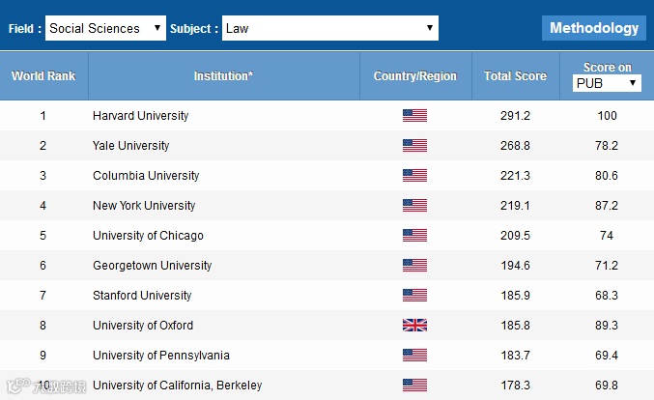The width and height of the screenshot is (654, 400).
Task: Click the flag for University of Pennsylvania
Action: pyautogui.click(x=414, y=356)
